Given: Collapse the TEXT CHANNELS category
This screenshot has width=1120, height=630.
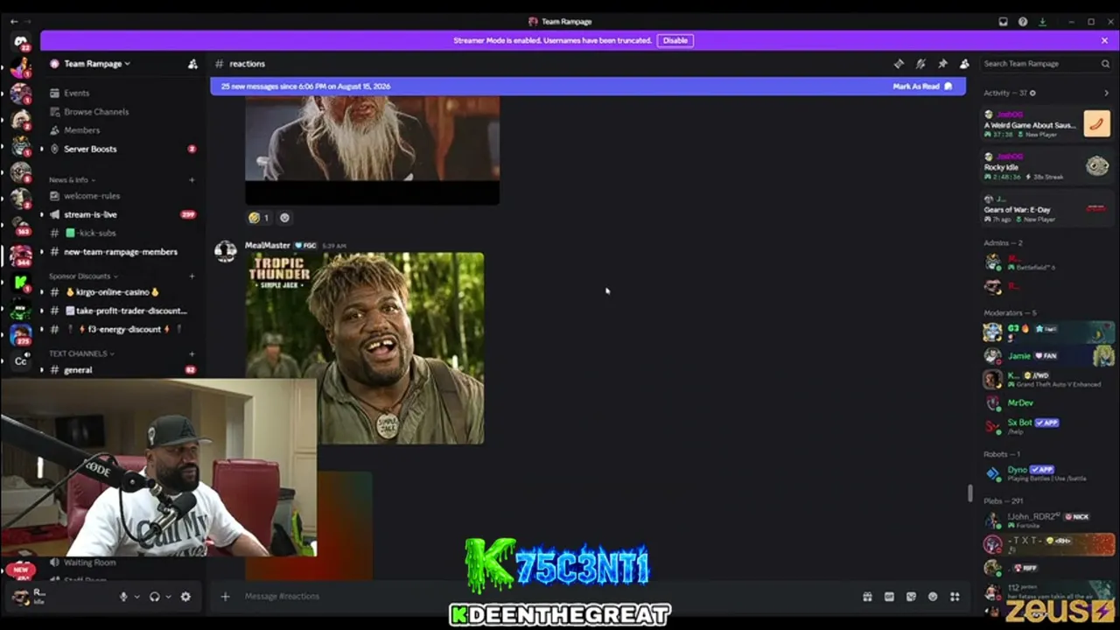Looking at the screenshot, I should (x=81, y=353).
